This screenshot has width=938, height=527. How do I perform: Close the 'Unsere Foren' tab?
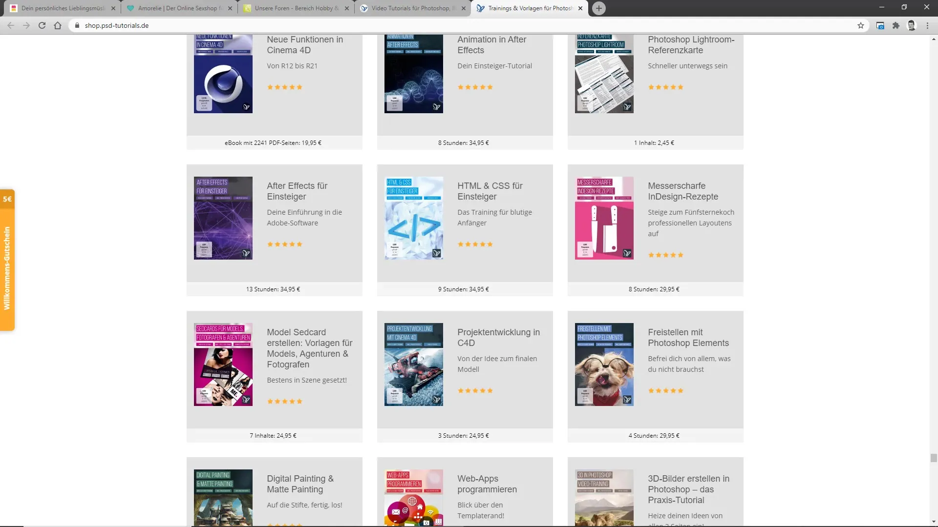pyautogui.click(x=347, y=8)
